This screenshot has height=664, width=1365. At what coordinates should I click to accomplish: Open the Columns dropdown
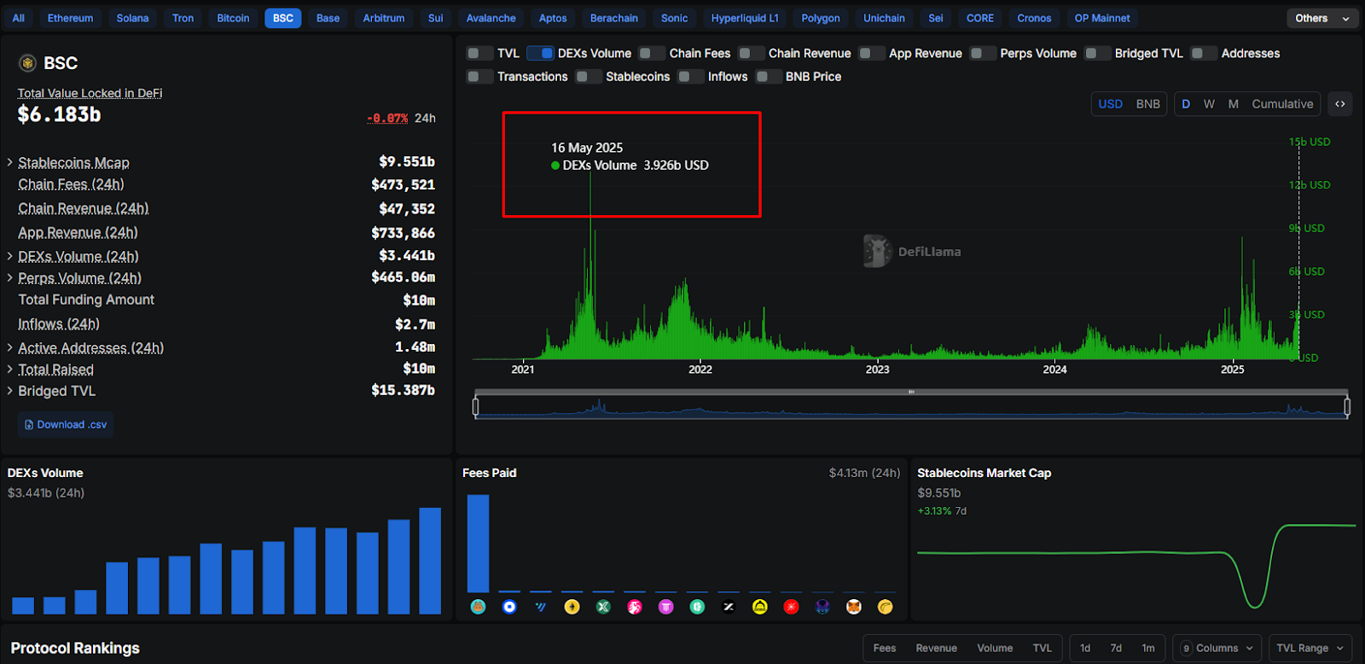pos(1217,649)
